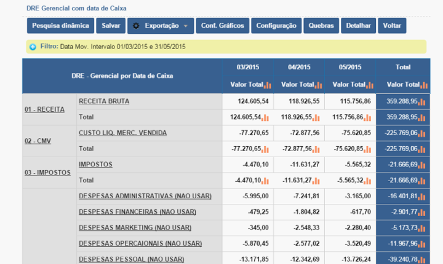The image size is (443, 264).
Task: Click chart icon next to 03/2015 CMV total -77.270,65
Action: 265,149
